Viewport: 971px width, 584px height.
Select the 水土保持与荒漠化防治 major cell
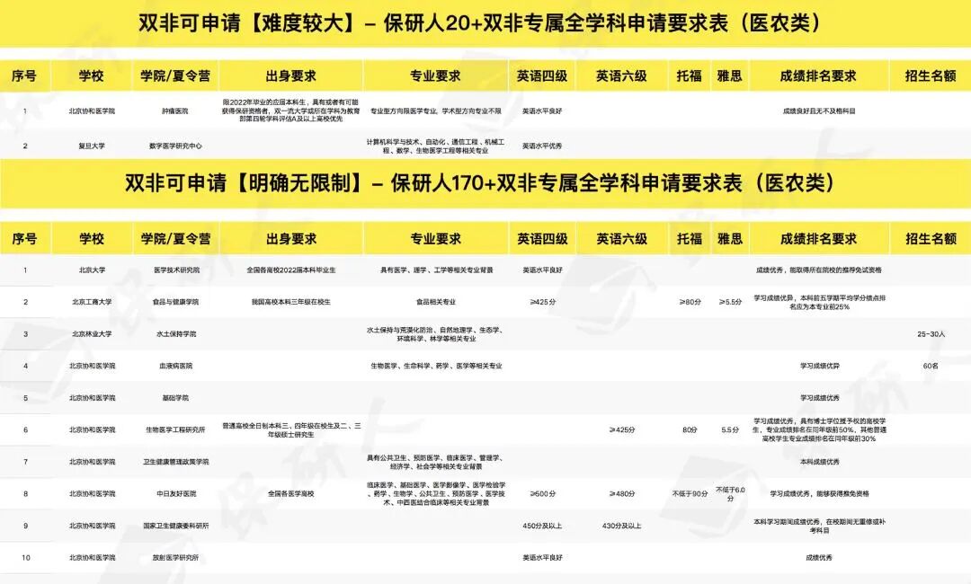(x=436, y=334)
